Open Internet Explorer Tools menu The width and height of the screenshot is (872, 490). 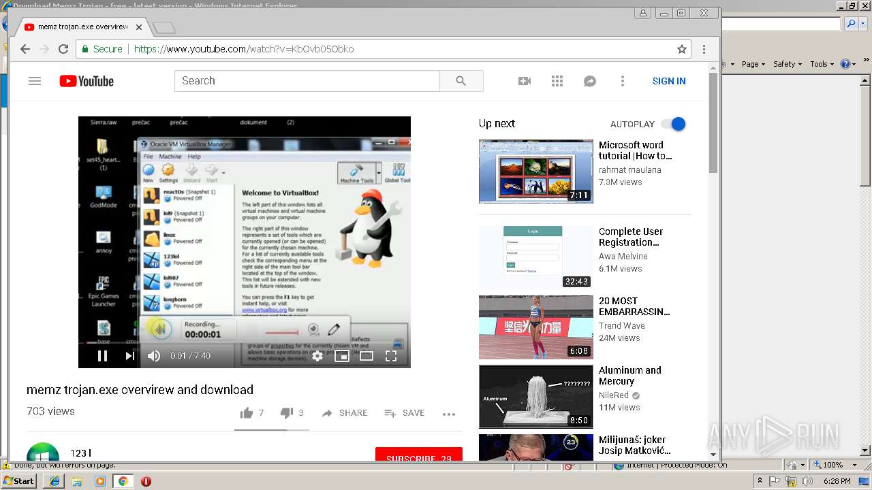[x=821, y=64]
